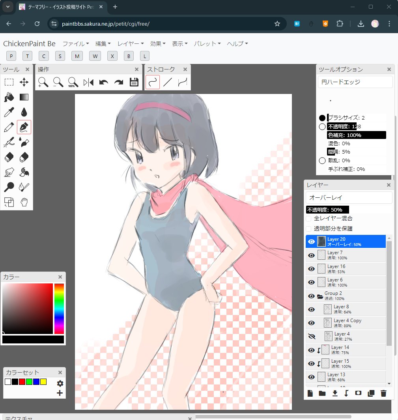This screenshot has height=420, width=398.
Task: Select the soft eraser tool
Action: click(x=24, y=157)
